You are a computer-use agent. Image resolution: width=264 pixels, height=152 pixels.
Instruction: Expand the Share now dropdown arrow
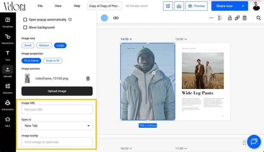click(243, 6)
